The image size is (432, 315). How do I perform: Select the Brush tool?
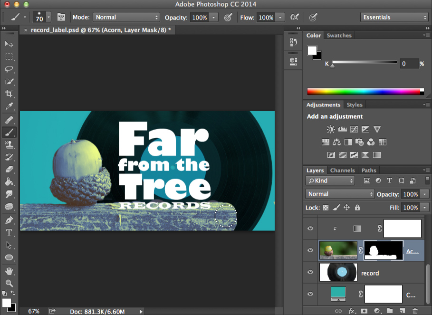[9, 132]
